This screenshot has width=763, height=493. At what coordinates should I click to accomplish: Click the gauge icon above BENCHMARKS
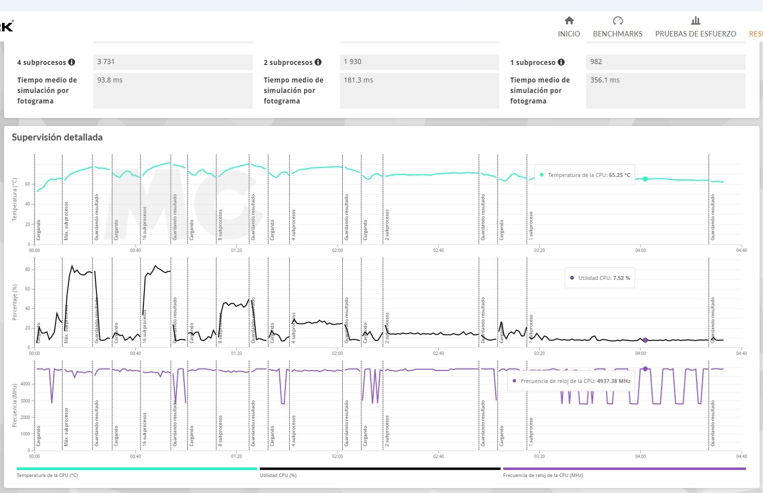click(x=618, y=20)
